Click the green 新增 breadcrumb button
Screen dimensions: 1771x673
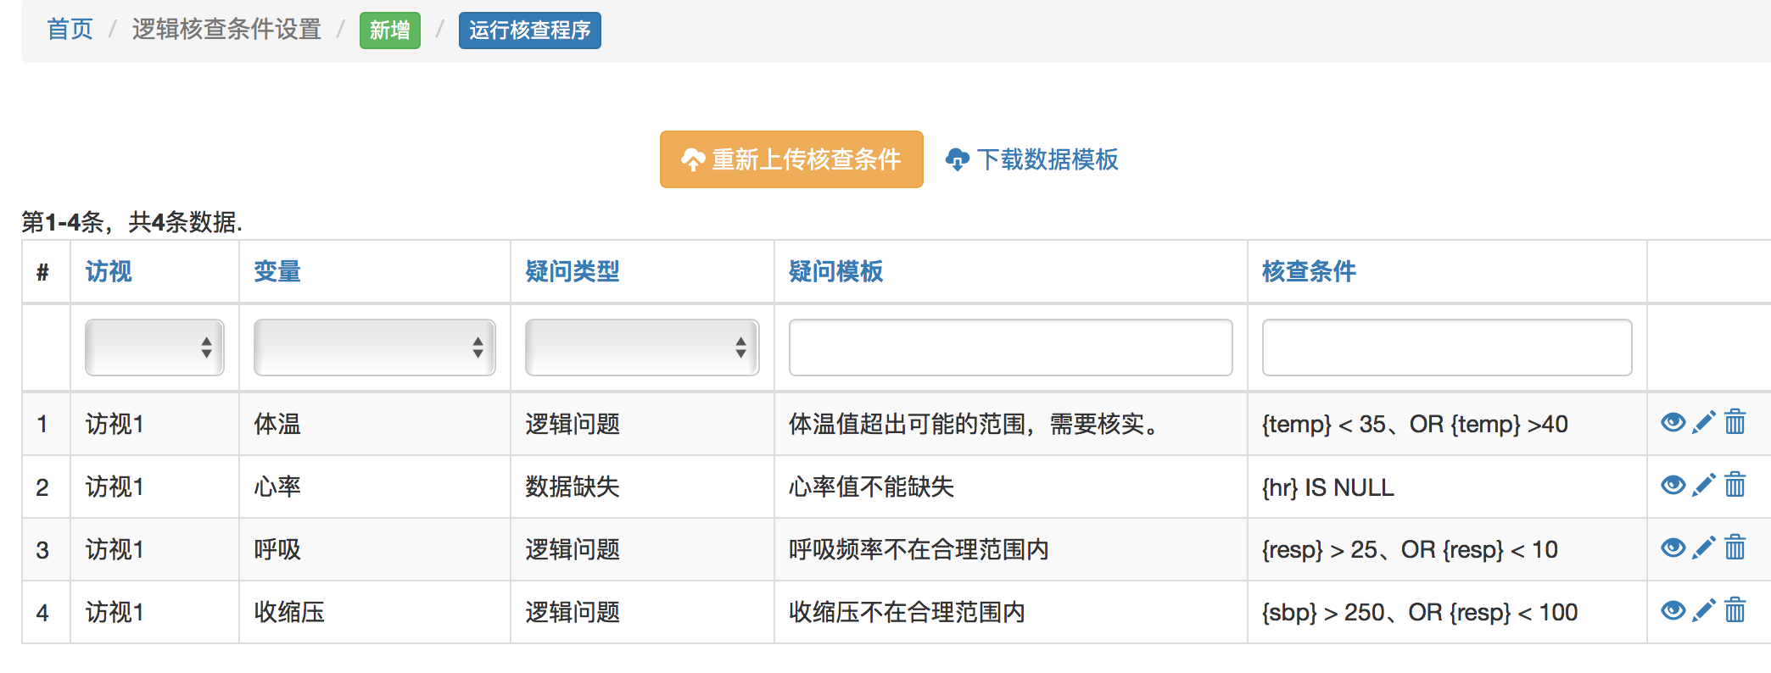pyautogui.click(x=389, y=31)
